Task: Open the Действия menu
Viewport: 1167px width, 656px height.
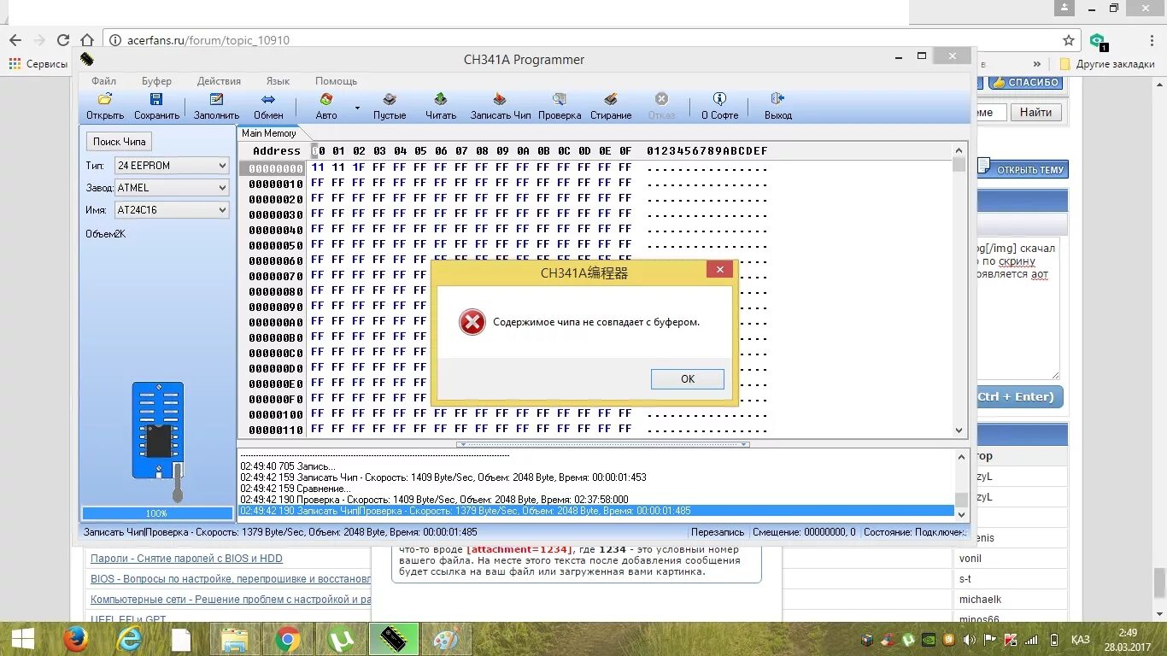Action: [219, 81]
